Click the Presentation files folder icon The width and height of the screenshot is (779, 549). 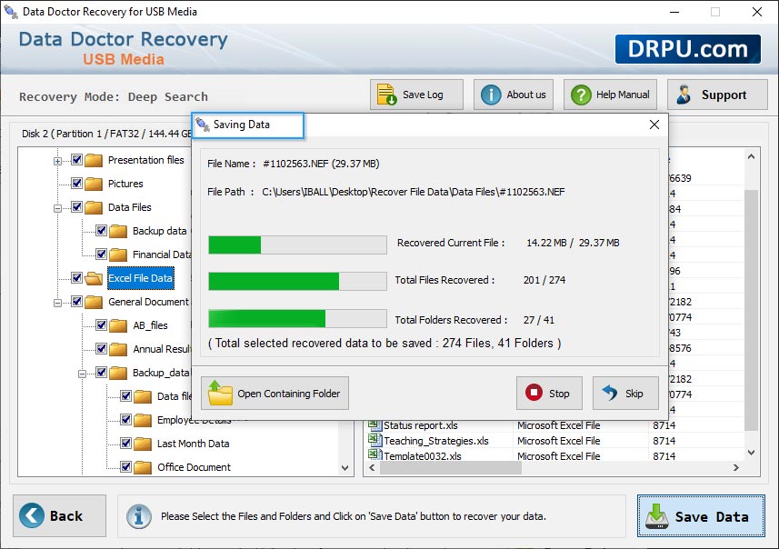pyautogui.click(x=94, y=161)
